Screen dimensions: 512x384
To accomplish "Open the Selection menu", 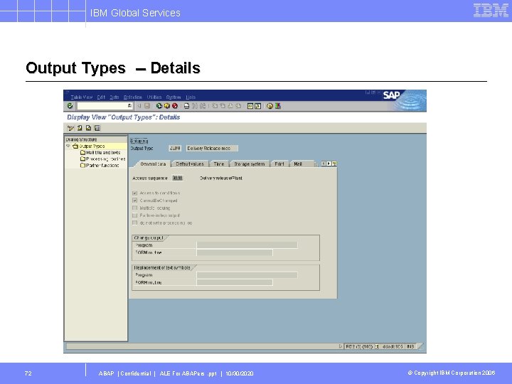I will pos(133,97).
